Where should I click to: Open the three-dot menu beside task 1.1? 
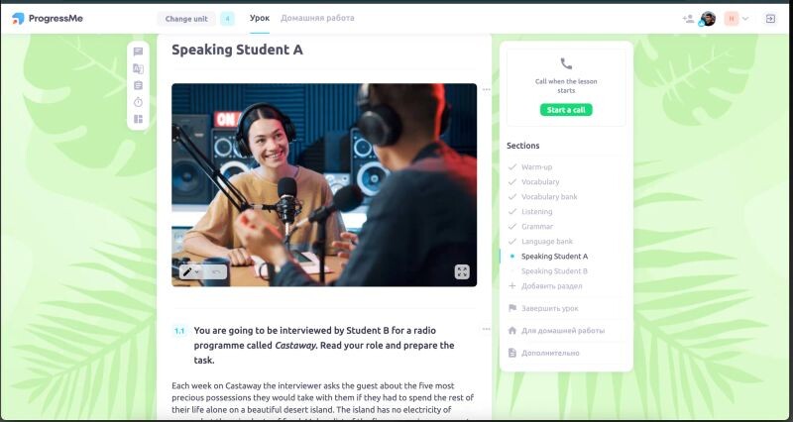coord(486,329)
